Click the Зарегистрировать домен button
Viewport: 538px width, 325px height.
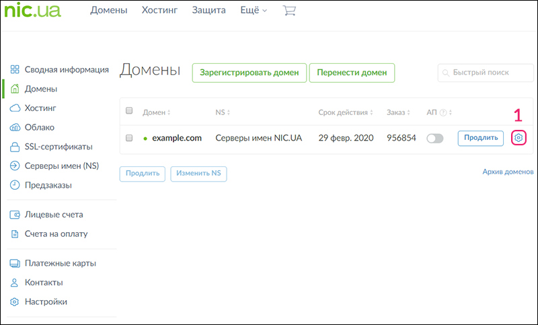tap(249, 73)
